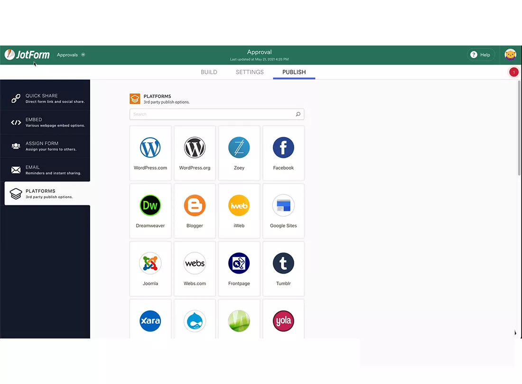
Task: Open Embed sidebar section
Action: tap(45, 122)
